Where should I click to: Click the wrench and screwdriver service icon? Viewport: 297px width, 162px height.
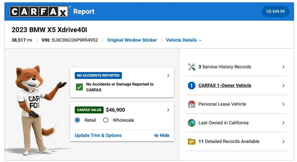point(192,67)
